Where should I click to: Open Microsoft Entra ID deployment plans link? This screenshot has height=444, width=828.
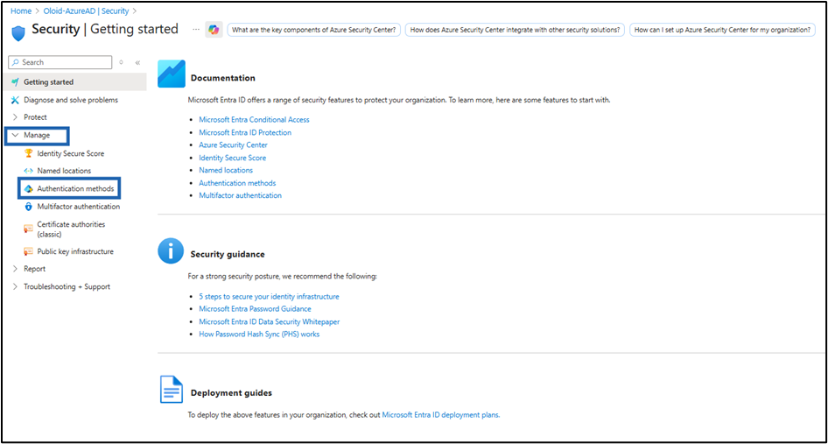click(x=440, y=415)
